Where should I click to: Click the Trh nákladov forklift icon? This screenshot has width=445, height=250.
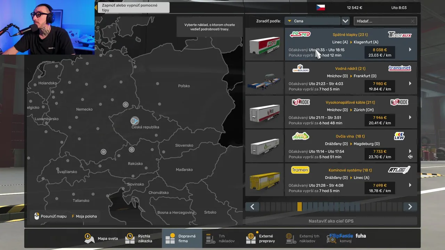pyautogui.click(x=211, y=238)
